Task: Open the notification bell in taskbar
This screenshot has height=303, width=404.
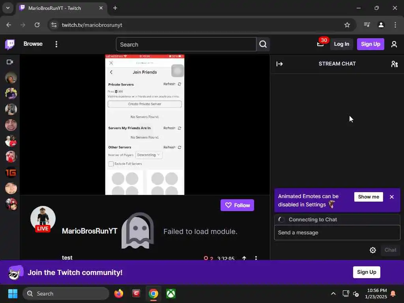Action: [393, 294]
